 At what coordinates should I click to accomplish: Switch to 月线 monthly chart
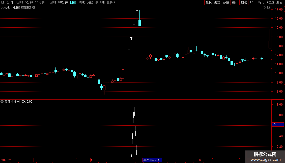click(x=90, y=2)
